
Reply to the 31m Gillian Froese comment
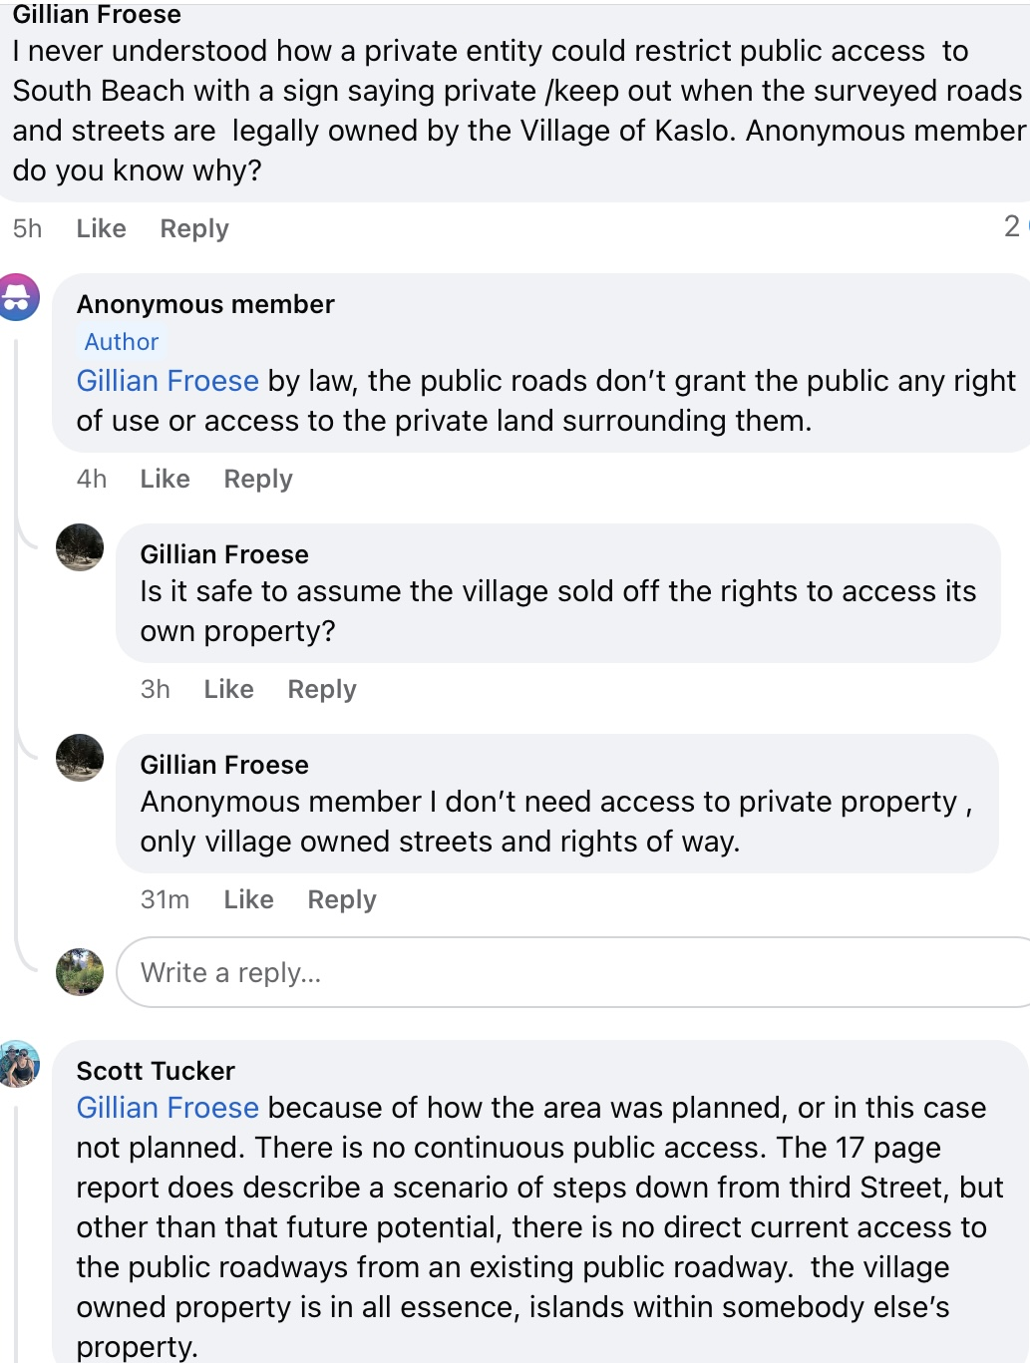tap(342, 899)
